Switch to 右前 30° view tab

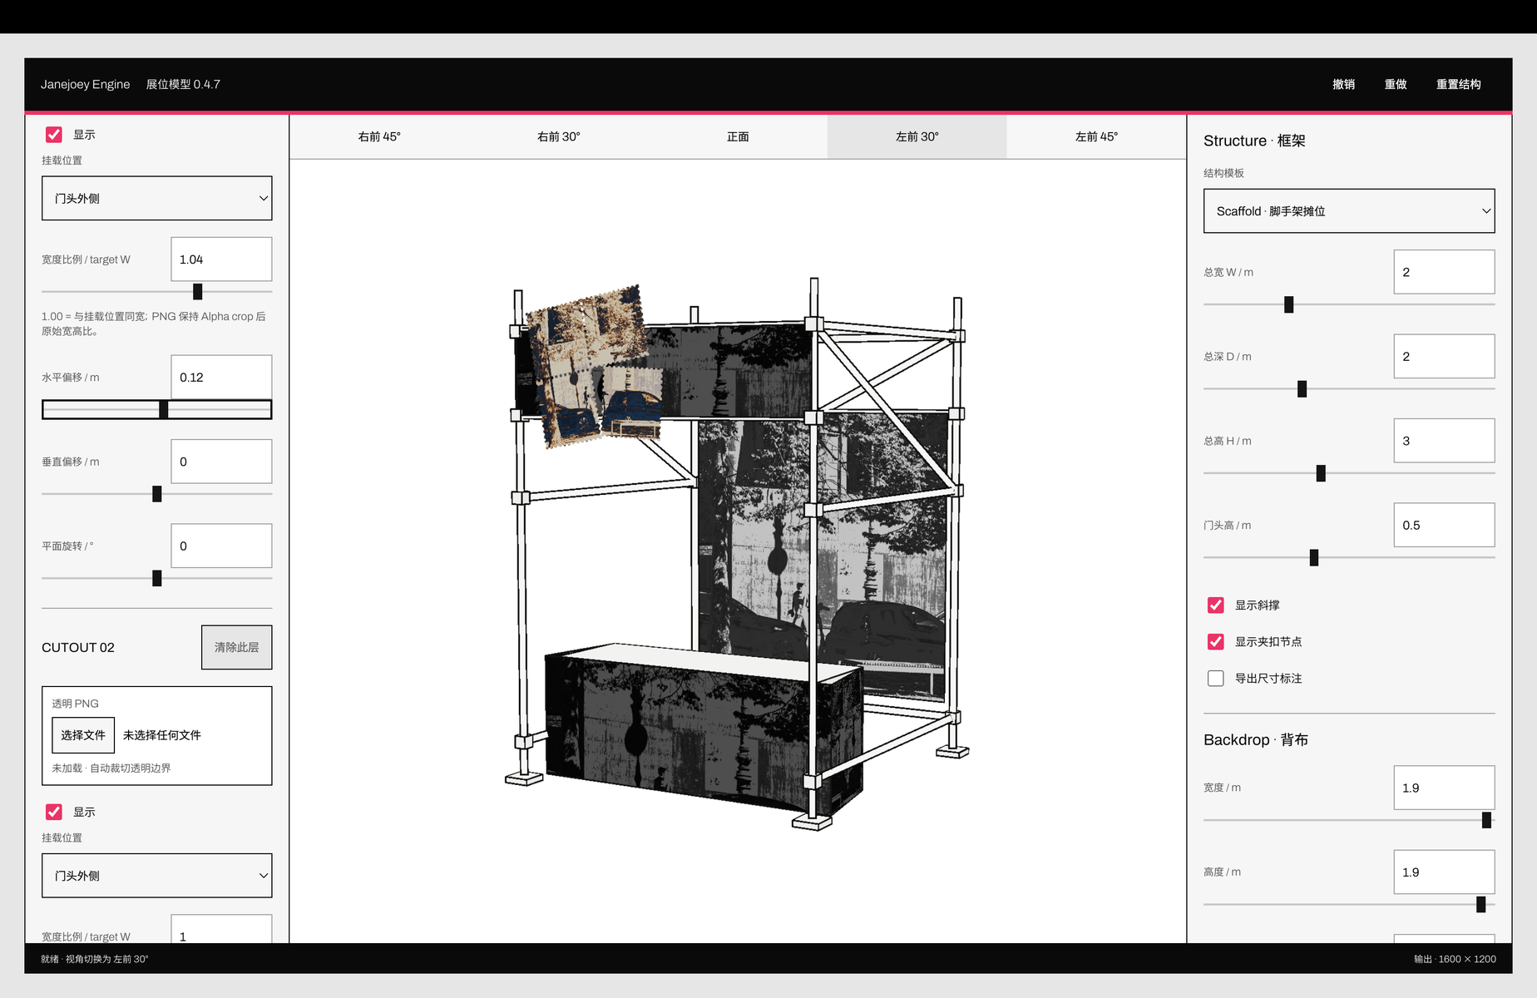coord(559,136)
